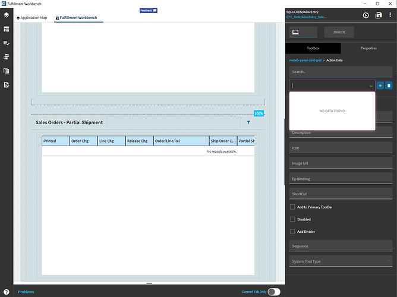This screenshot has height=297, width=397.
Task: Open the Problems panel link
Action: pos(26,292)
